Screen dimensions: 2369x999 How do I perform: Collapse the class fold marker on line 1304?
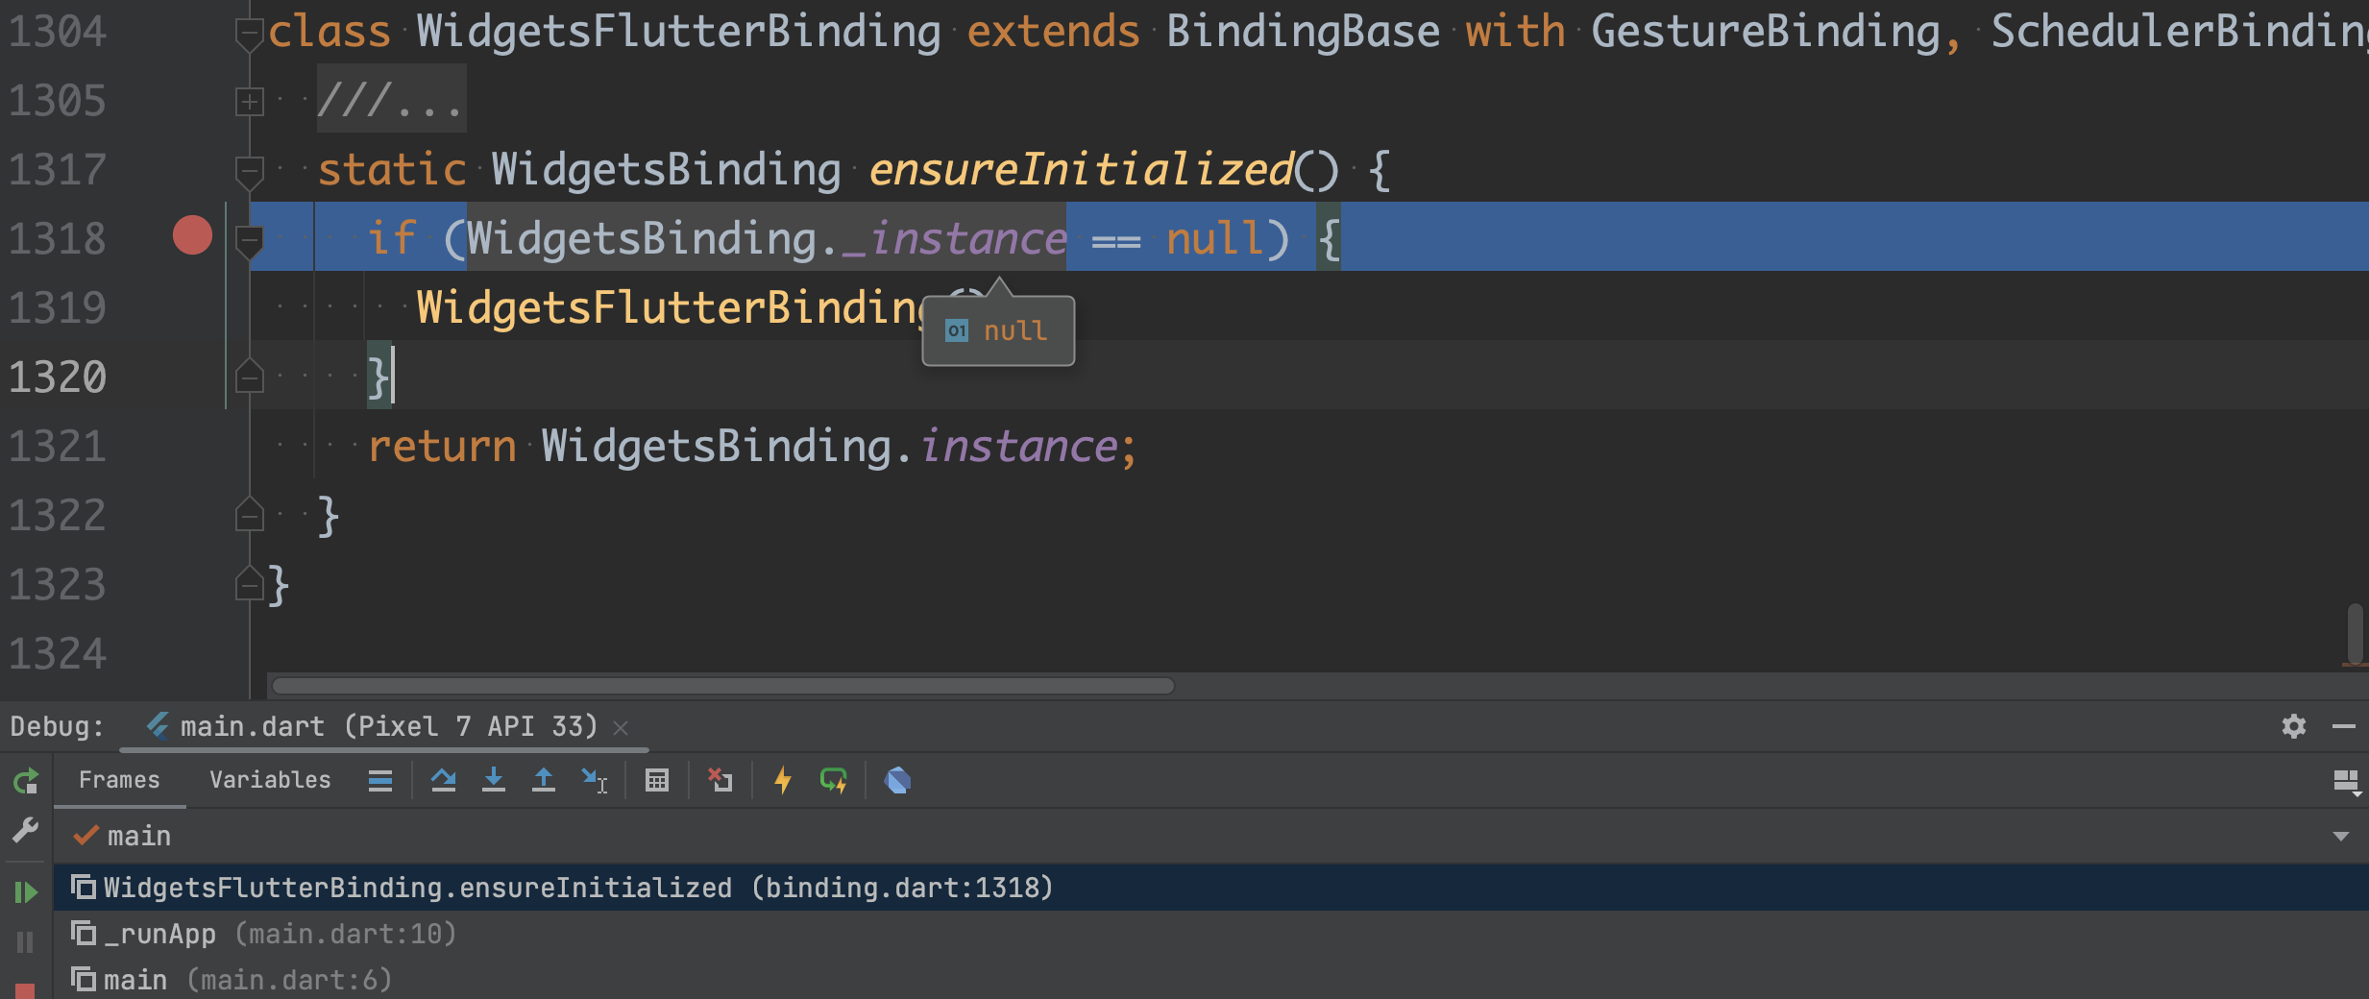(250, 33)
